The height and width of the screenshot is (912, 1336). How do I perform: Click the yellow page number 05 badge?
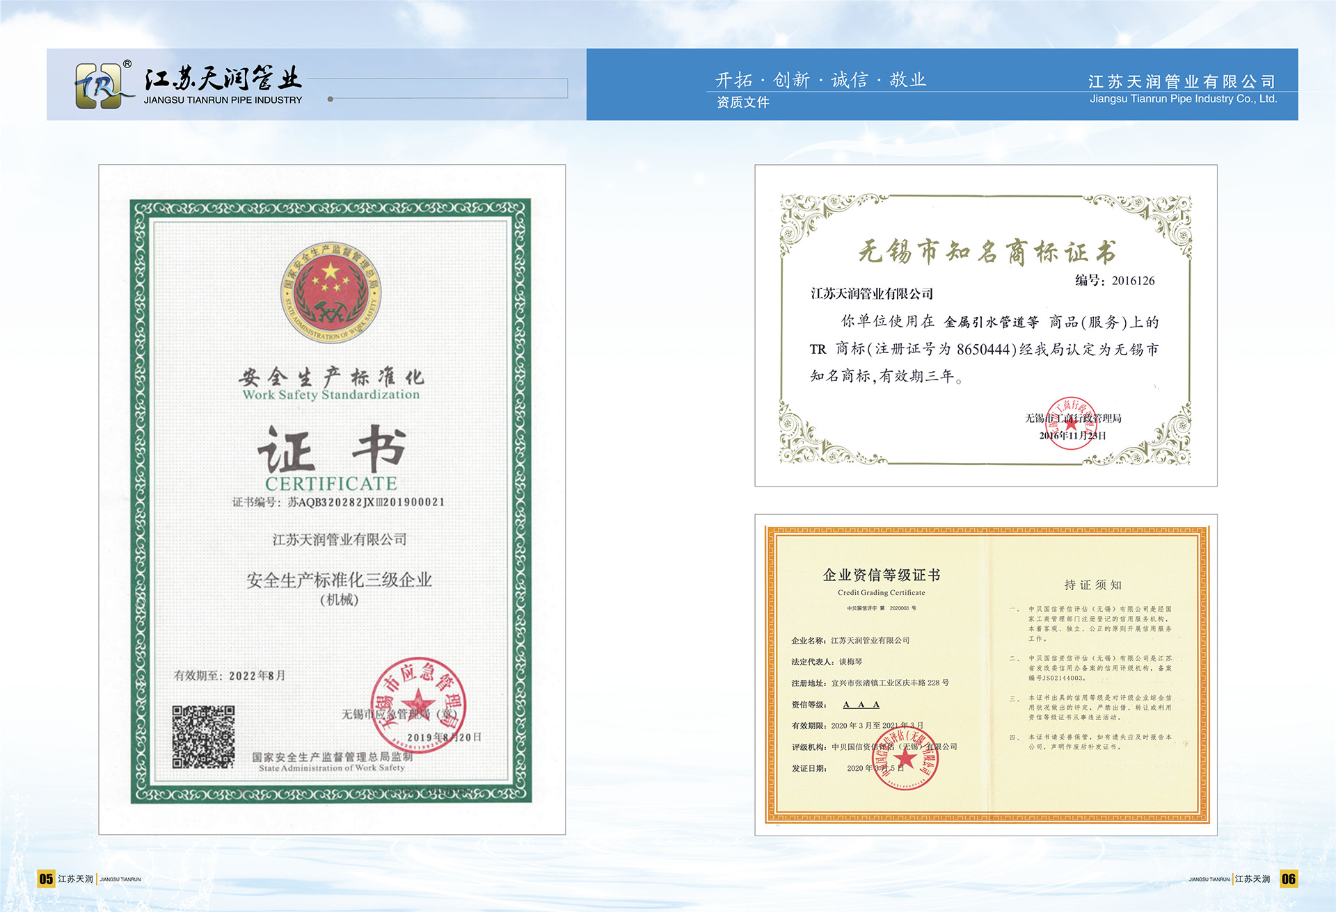click(46, 879)
